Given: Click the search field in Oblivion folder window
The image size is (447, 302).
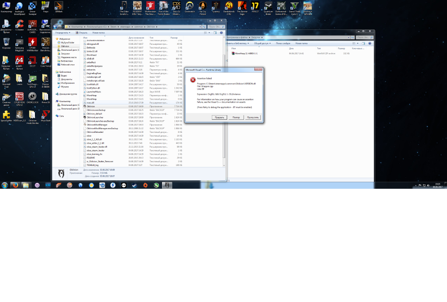Looking at the screenshot, I should pos(216,27).
